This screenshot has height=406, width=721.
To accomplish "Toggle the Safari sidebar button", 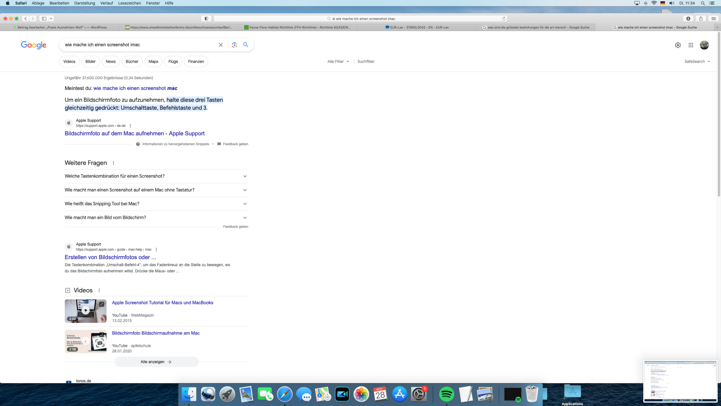I will click(44, 19).
